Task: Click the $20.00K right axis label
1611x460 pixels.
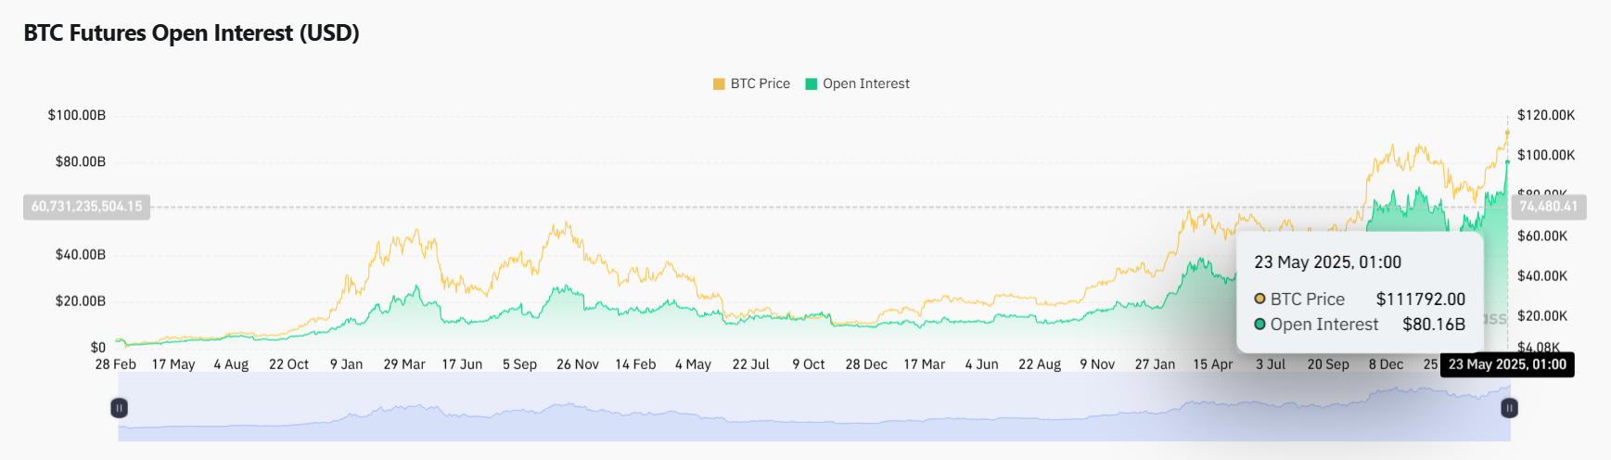Action: click(1542, 315)
